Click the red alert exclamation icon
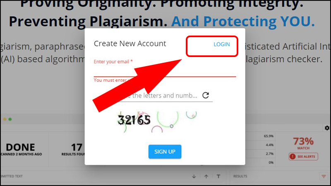Image resolution: width=331 pixels, height=186 pixels. click(x=293, y=157)
